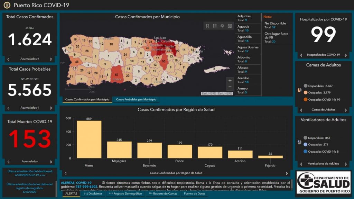Screen dimensions: 354x199
Task: Open the Fuente de Datos tab
Action: [x=195, y=194]
